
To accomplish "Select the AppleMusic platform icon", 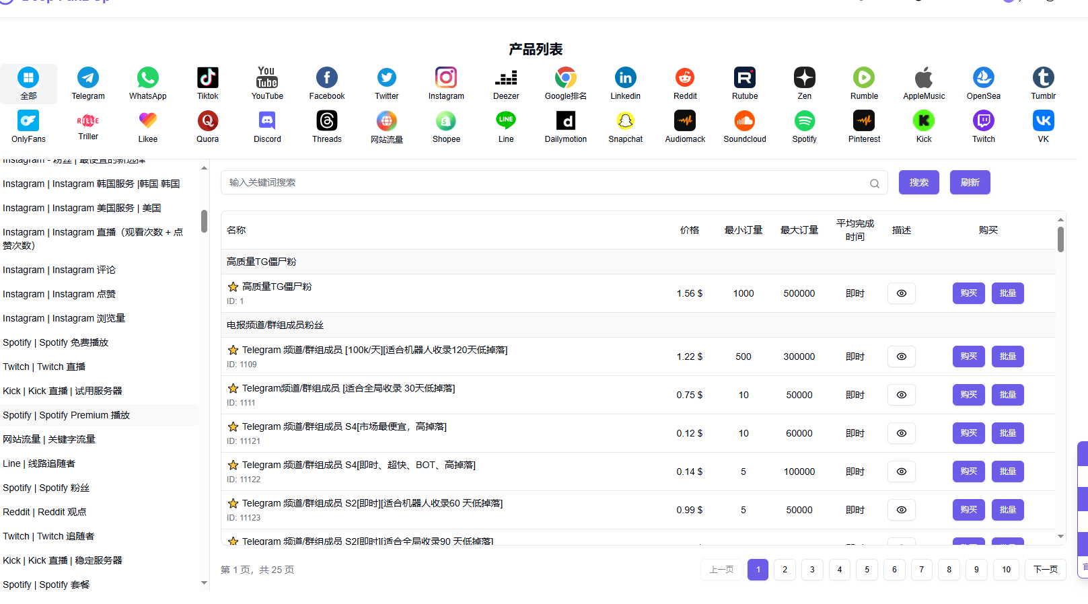I will pos(924,77).
